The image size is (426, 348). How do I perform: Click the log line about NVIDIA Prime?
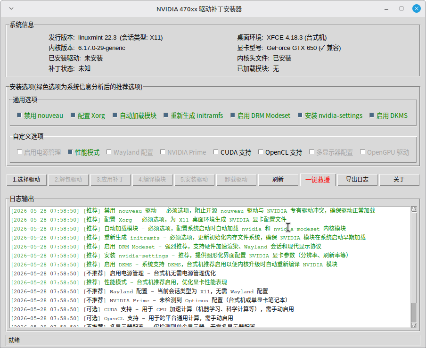149,300
